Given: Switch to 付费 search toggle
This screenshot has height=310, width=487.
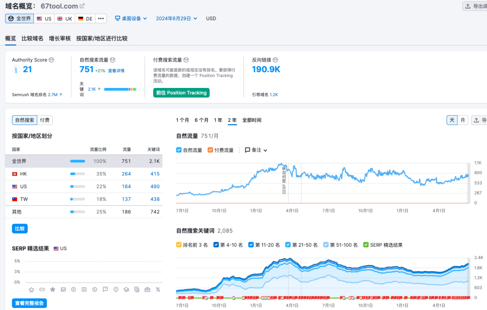Looking at the screenshot, I should [45, 120].
